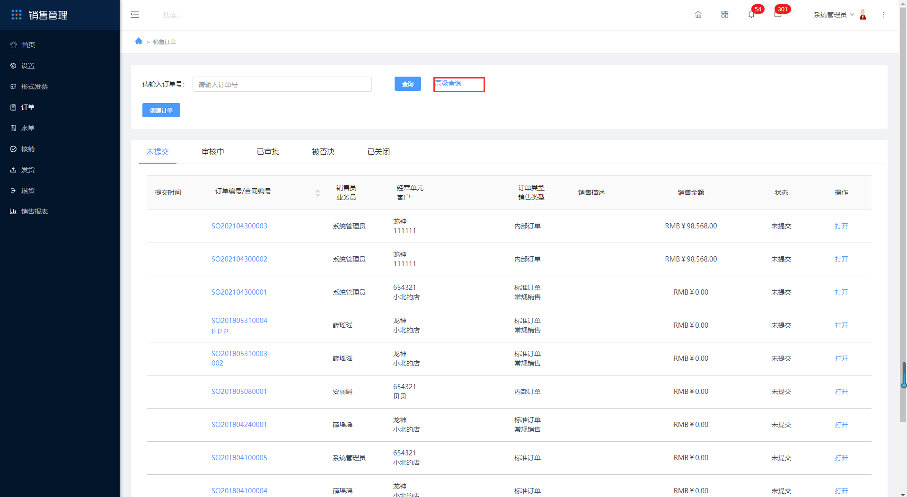Click the 核销 checkmark sidebar icon
This screenshot has height=497, width=907.
pos(13,149)
